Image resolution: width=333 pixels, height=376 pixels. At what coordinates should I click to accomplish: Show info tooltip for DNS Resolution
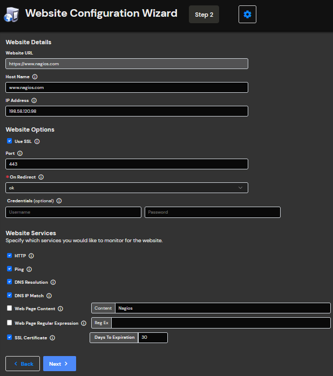(53, 282)
